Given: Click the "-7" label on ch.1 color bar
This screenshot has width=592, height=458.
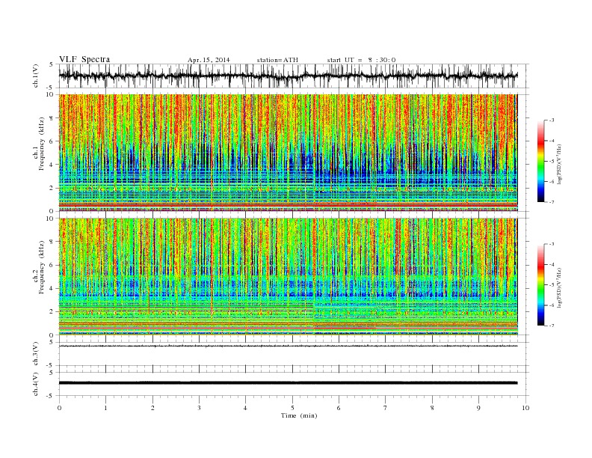Looking at the screenshot, I should click(x=552, y=202).
